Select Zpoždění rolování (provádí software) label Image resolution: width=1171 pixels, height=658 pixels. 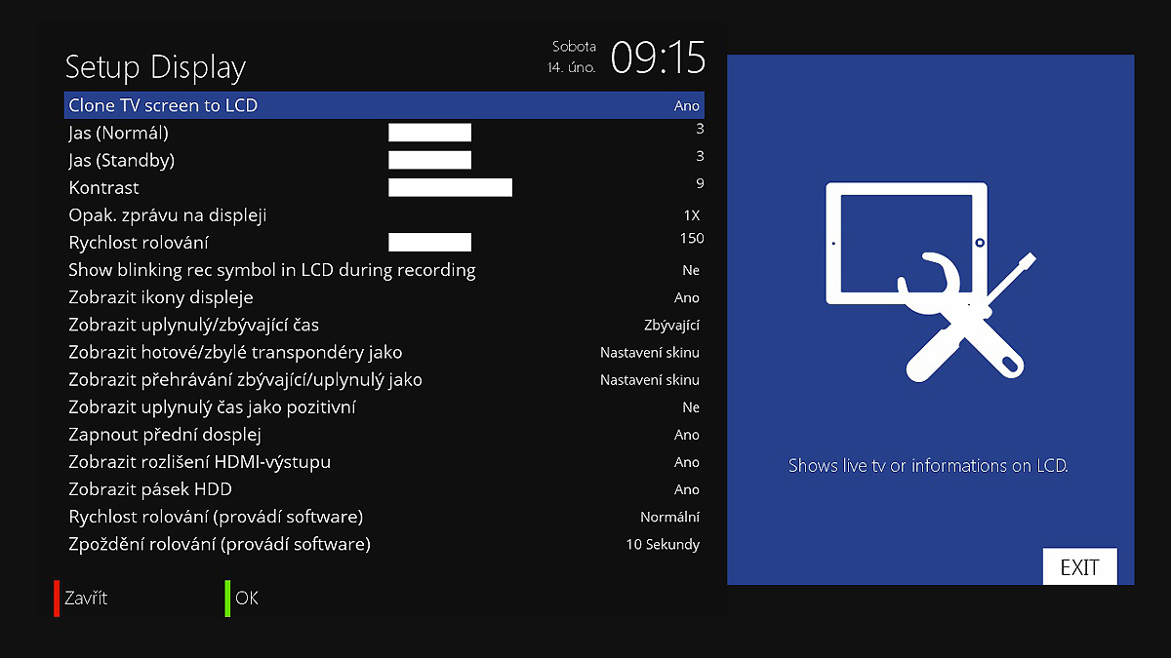coord(220,544)
